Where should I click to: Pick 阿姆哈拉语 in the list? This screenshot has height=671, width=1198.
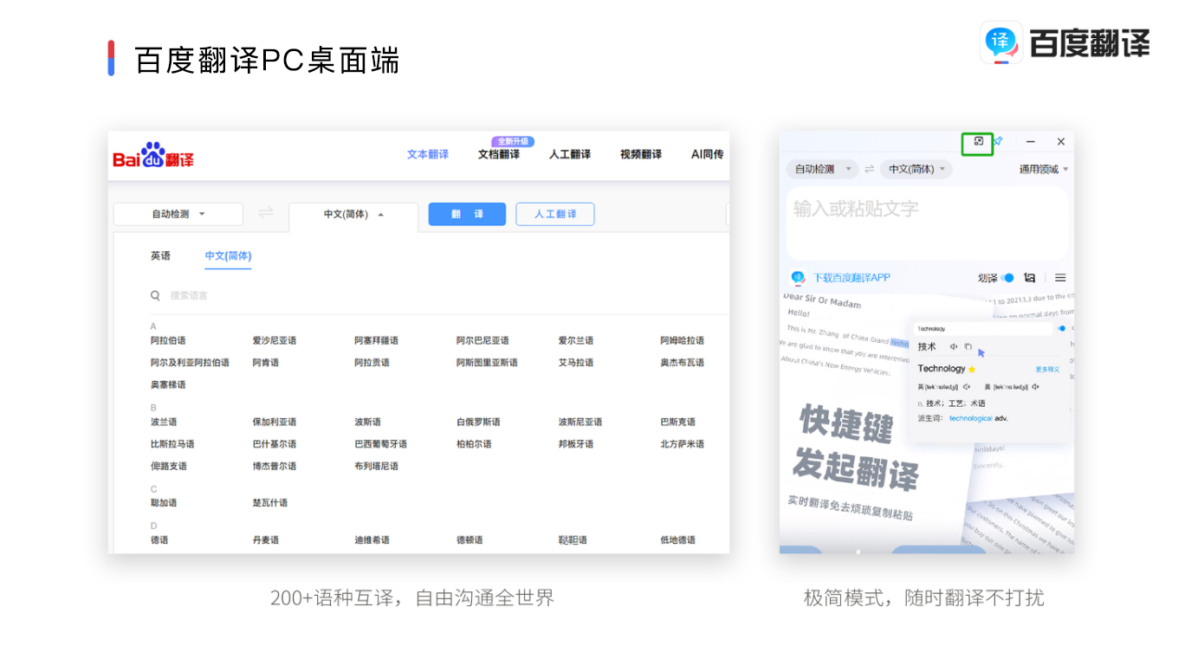683,340
